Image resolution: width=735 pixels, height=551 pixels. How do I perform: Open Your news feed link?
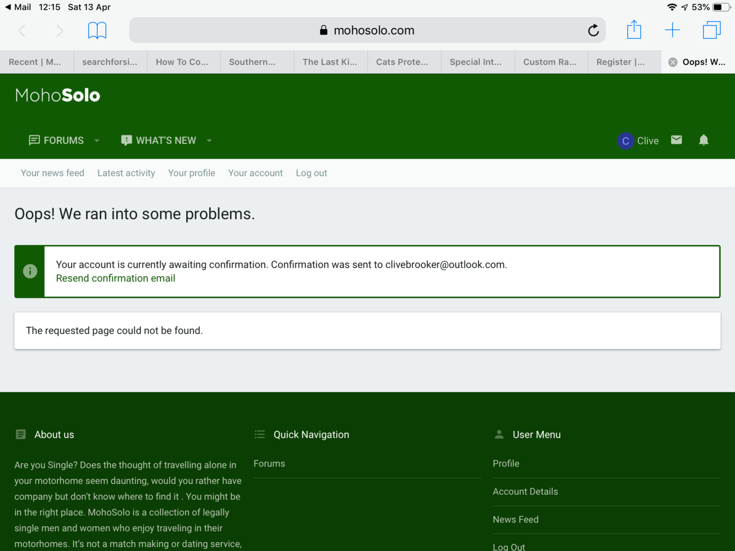[52, 173]
